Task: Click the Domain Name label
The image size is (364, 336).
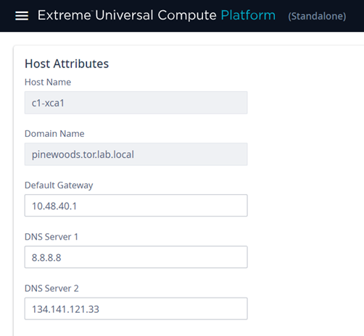Action: (54, 134)
